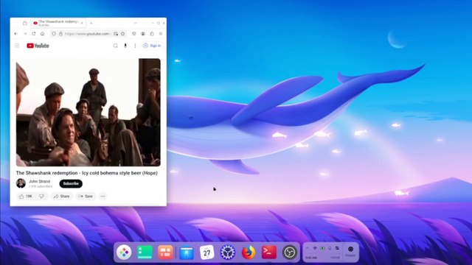Open the extensions toolbar icon
Viewport: 472px width, 265px height.
(x=152, y=34)
